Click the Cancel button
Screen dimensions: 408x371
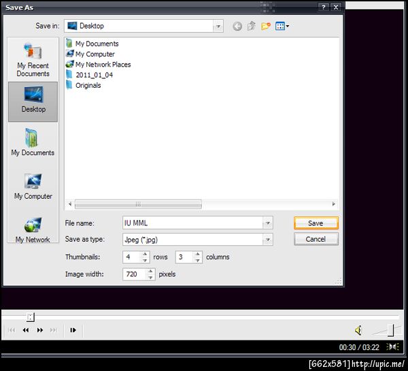pos(316,239)
